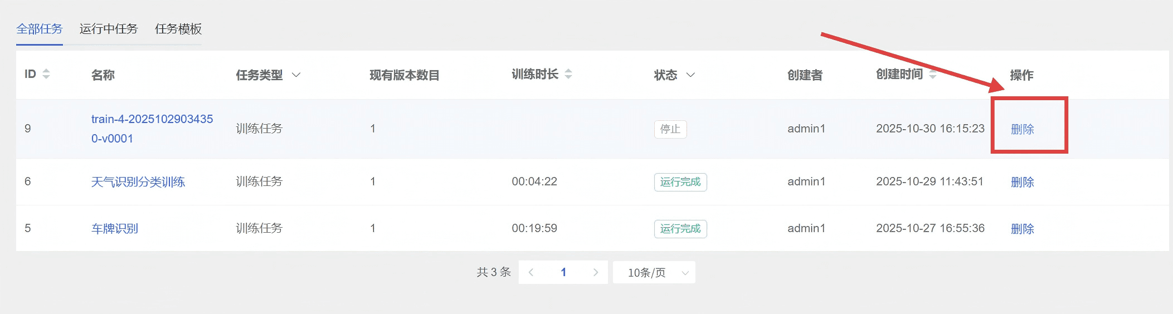Select page number 1
1173x314 pixels.
coord(563,272)
